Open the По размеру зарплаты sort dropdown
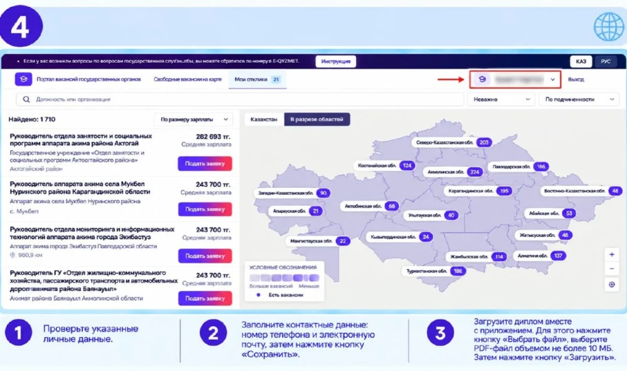 (x=194, y=119)
